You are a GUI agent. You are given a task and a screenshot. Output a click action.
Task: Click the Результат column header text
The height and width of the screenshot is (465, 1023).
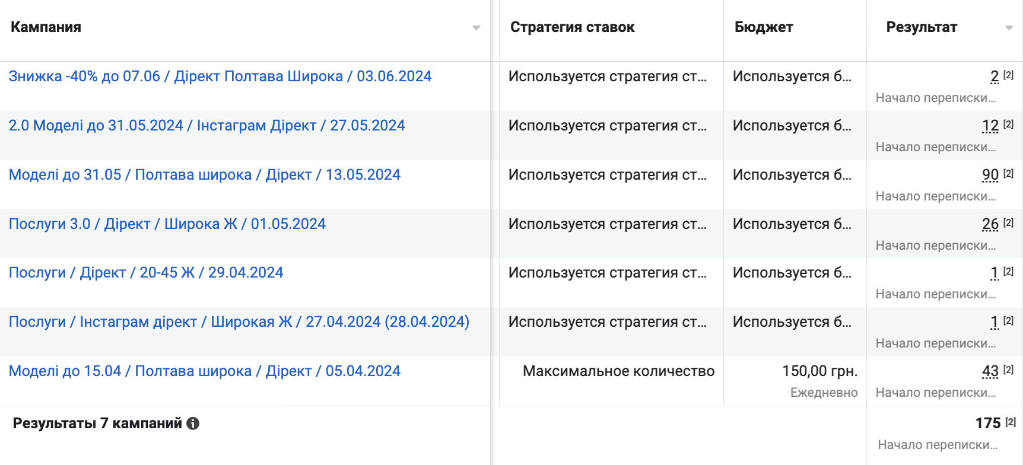pos(922,27)
